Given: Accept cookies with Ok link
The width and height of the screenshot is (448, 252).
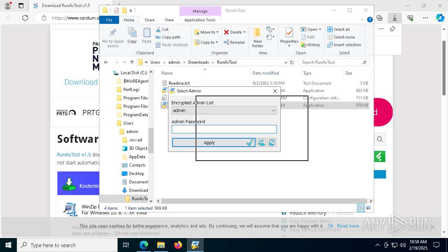Looking at the screenshot, I should 330,226.
